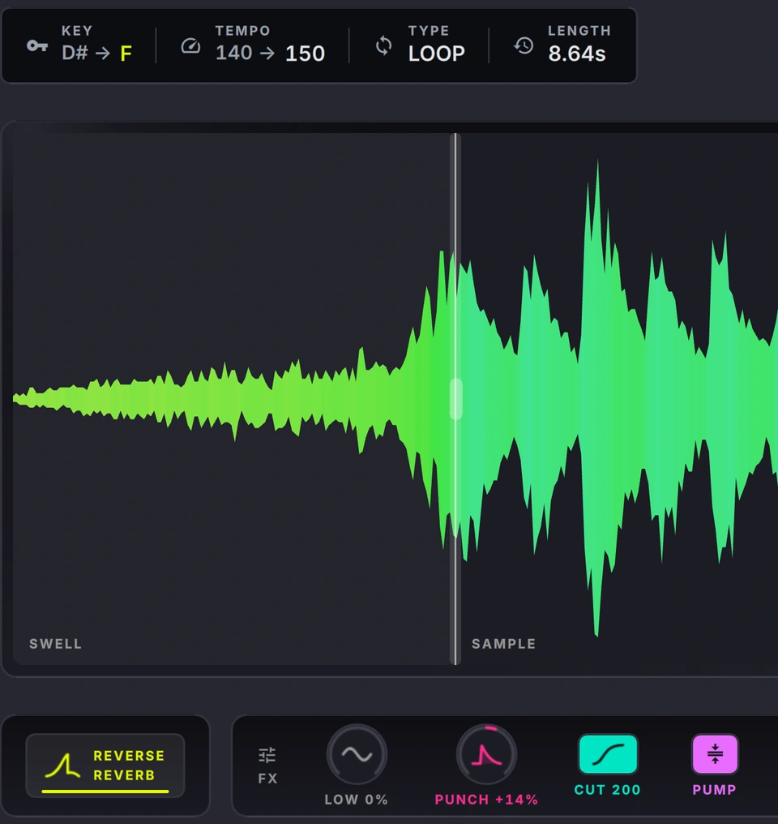The height and width of the screenshot is (824, 778).
Task: Enable the Reverse Reverb button
Action: [x=105, y=765]
